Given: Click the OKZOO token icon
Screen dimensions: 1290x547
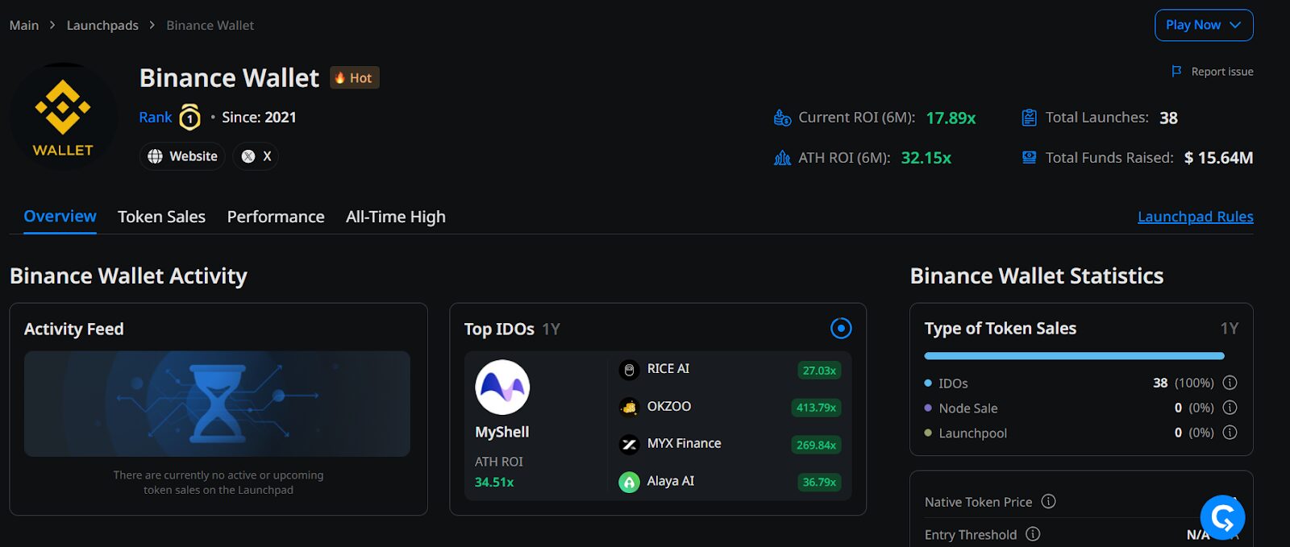Looking at the screenshot, I should click(x=629, y=407).
